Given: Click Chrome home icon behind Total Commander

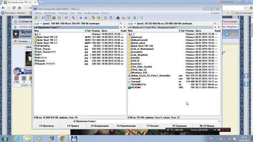Looking at the screenshot, I should (x=19, y=8).
